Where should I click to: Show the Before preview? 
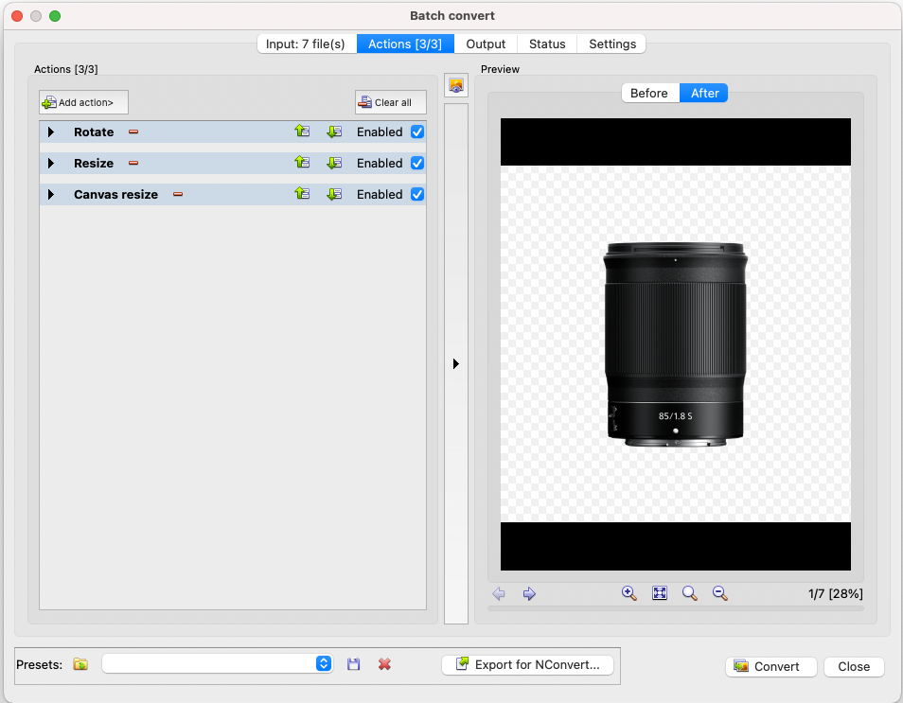(x=649, y=93)
